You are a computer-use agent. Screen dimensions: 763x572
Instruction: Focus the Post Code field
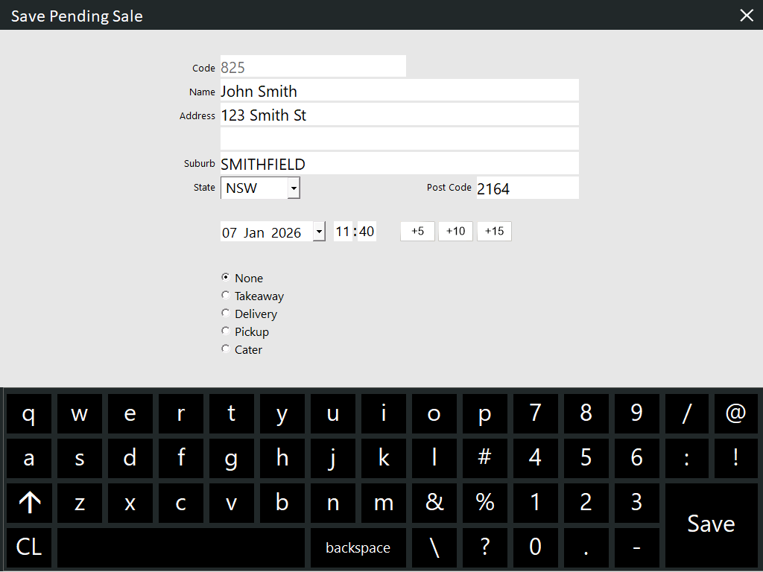coord(527,188)
